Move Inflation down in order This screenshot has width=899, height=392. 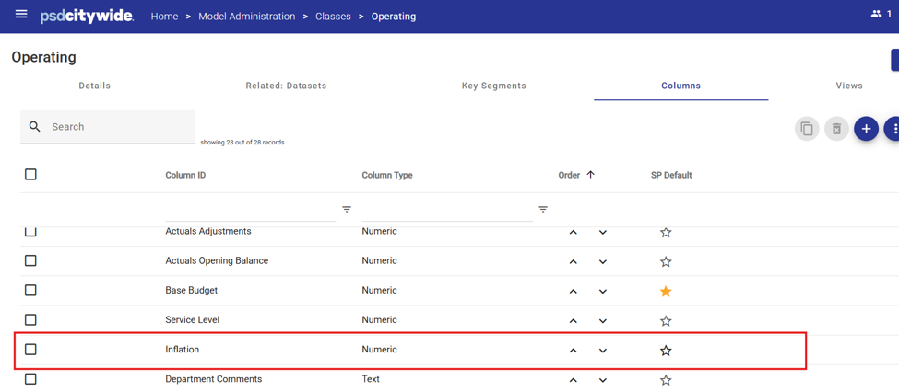603,352
